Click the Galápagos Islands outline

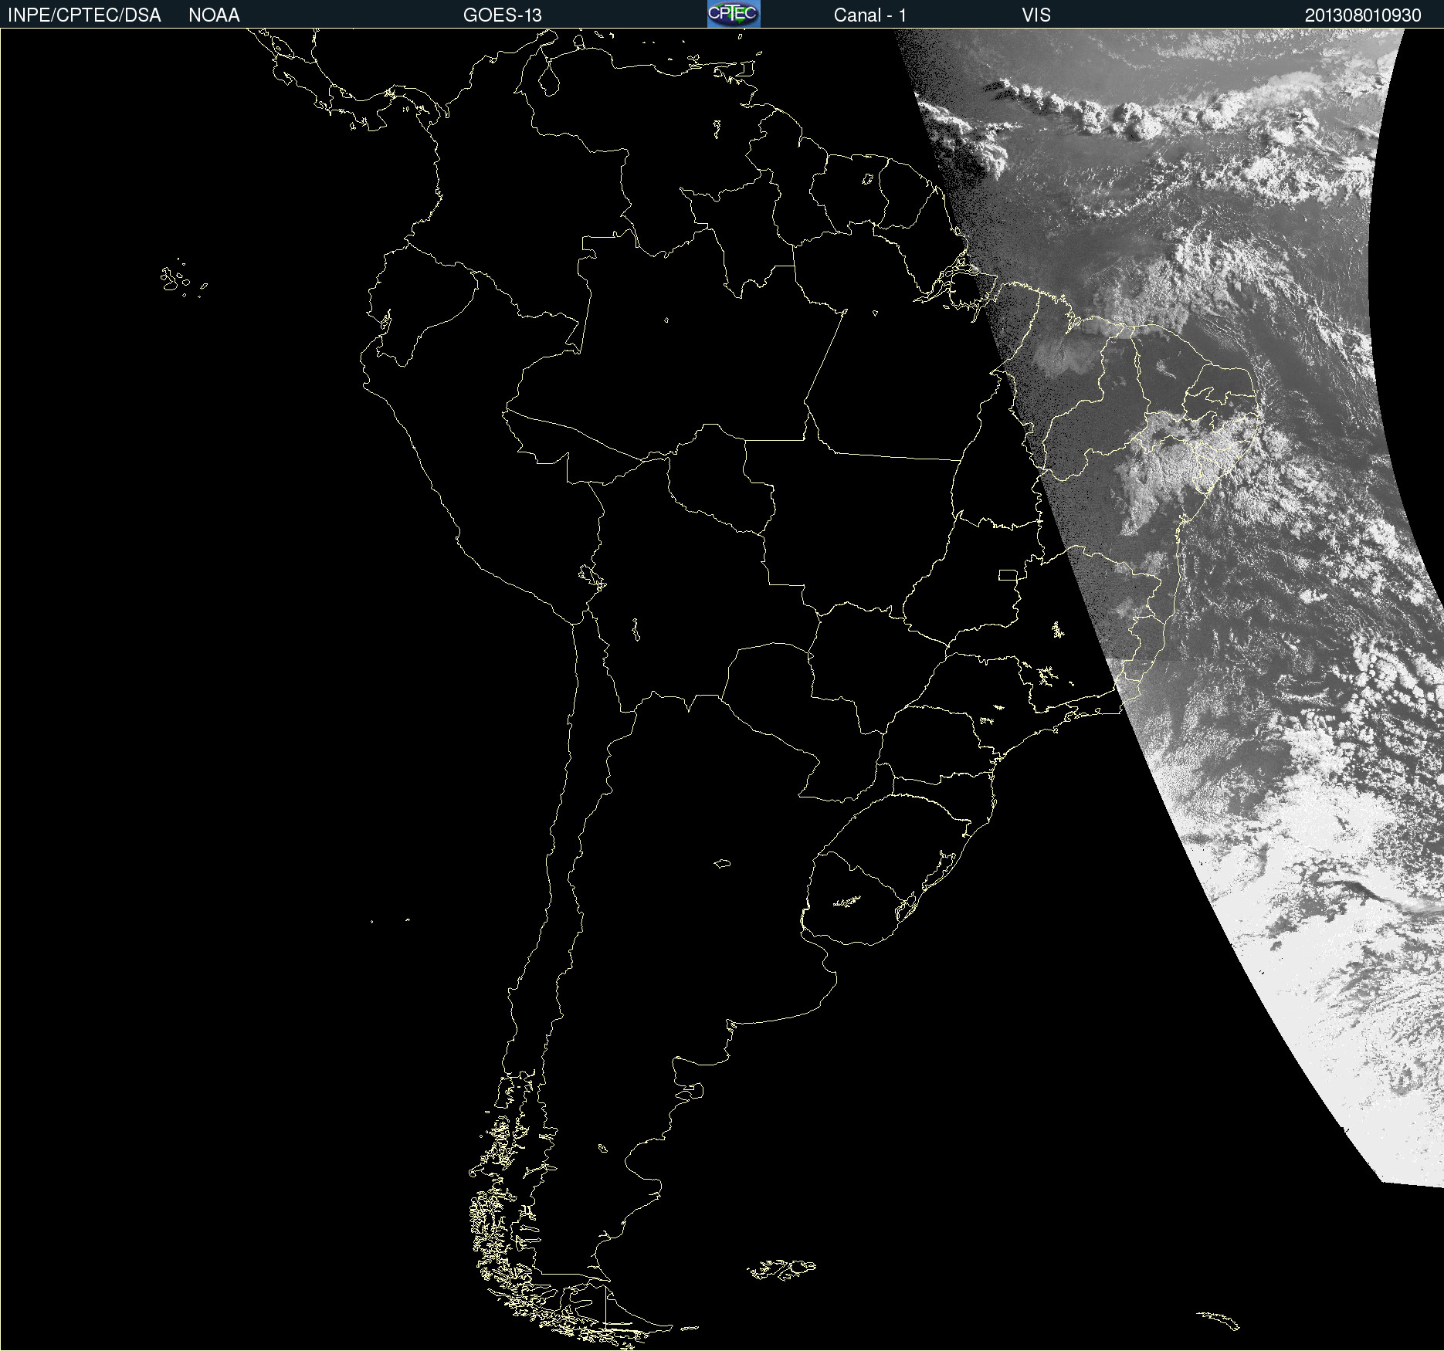point(174,279)
